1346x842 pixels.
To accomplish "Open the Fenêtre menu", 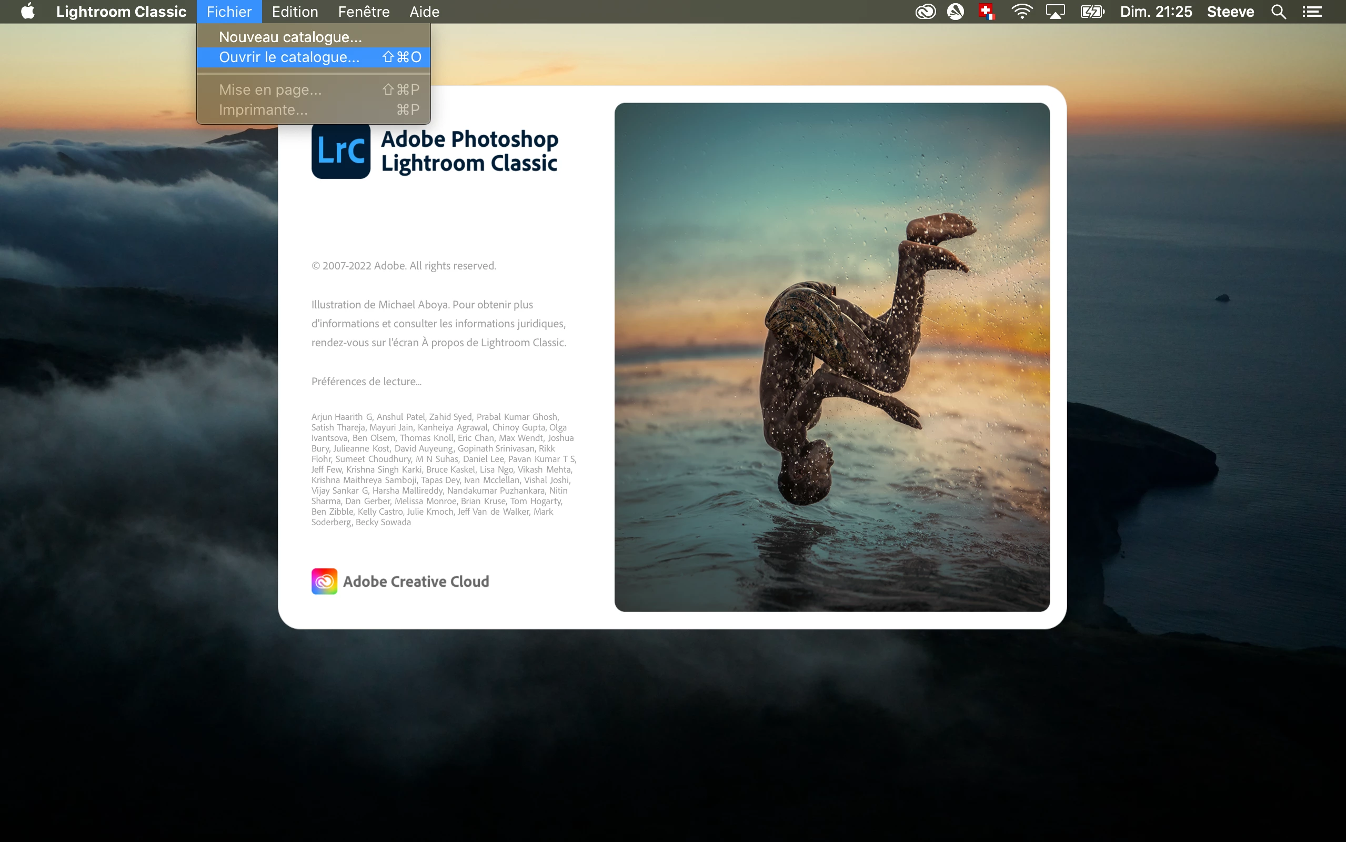I will click(x=364, y=12).
